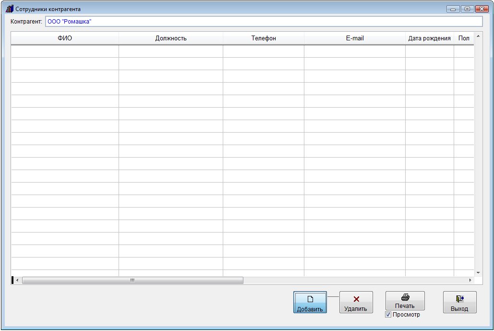Click the Удалить button
The image size is (494, 331).
coord(356,302)
